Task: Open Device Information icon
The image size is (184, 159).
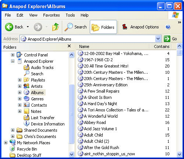Action: [x=26, y=124]
